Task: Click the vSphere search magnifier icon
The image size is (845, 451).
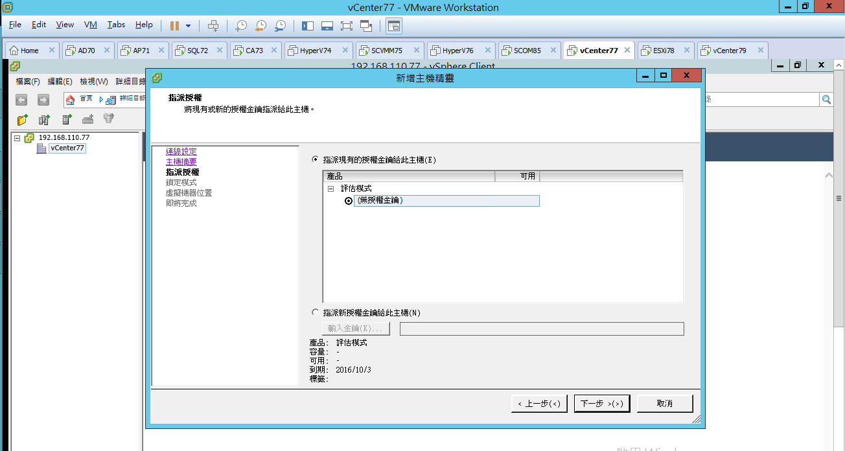Action: (x=826, y=99)
